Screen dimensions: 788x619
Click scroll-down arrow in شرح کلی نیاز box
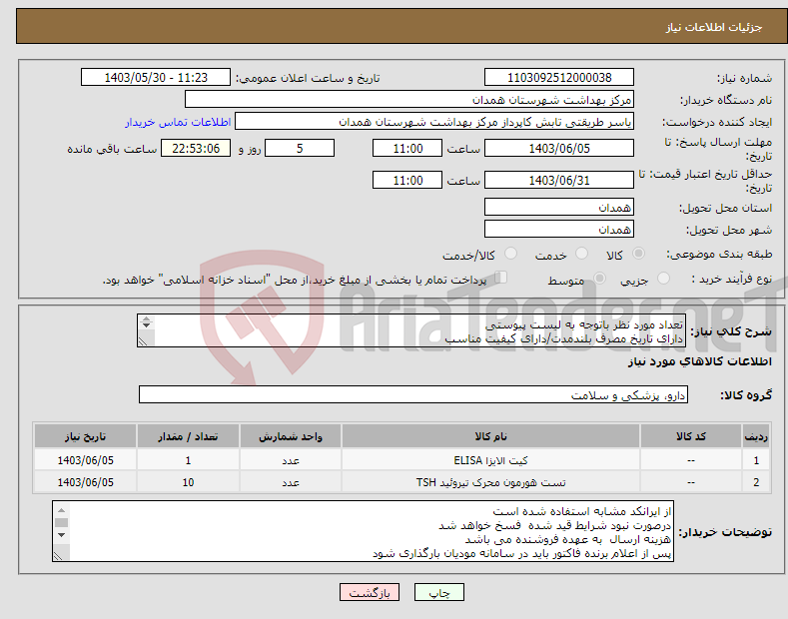146,325
